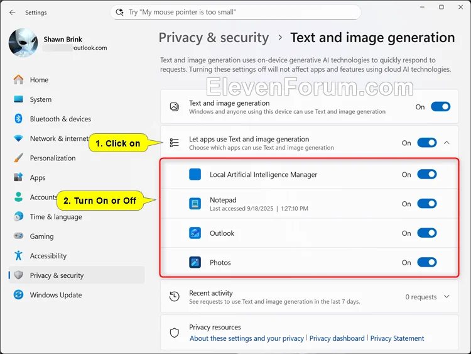Click the Notepad app icon

point(195,204)
